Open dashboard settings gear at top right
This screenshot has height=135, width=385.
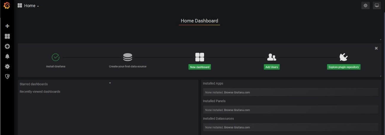pos(365,5)
